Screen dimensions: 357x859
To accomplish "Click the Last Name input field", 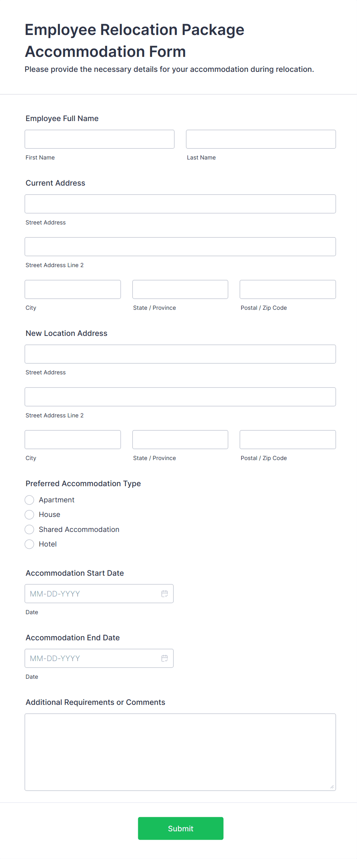I will [261, 139].
